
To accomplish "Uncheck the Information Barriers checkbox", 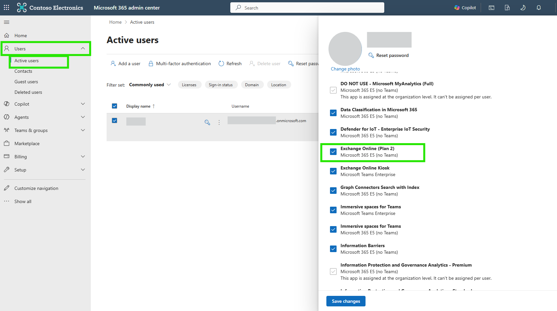I will (333, 249).
